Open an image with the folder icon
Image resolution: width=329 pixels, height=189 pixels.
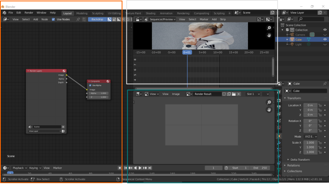pos(234,94)
